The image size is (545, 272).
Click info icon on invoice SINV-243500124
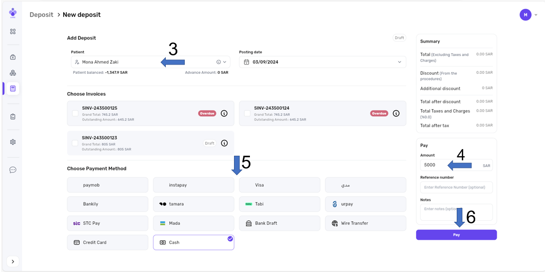click(396, 113)
